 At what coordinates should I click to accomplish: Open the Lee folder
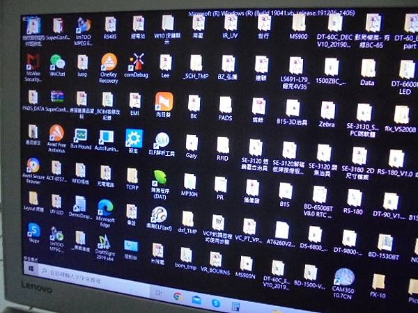click(166, 66)
